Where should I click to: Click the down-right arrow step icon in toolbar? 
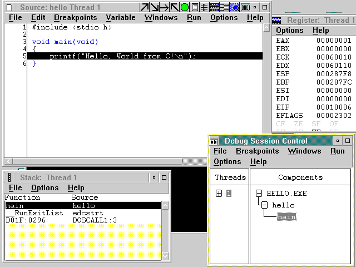[155, 7]
